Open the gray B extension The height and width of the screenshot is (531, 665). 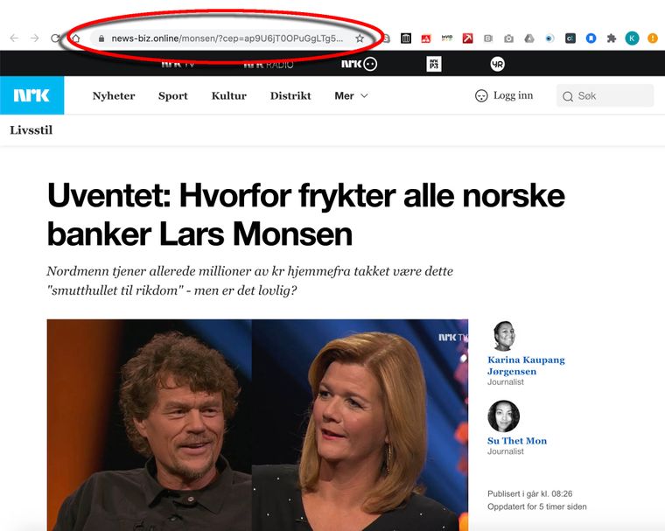coord(488,38)
